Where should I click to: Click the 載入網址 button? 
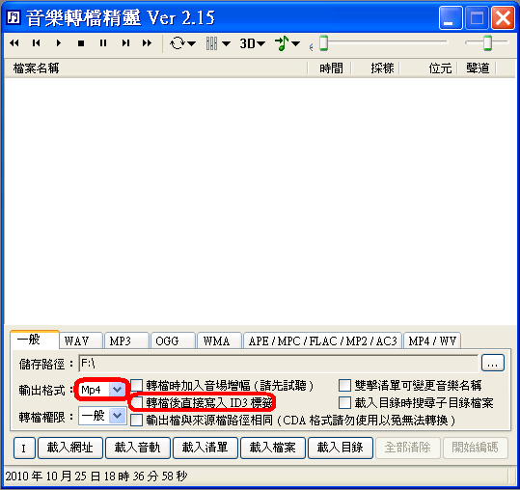(70, 448)
